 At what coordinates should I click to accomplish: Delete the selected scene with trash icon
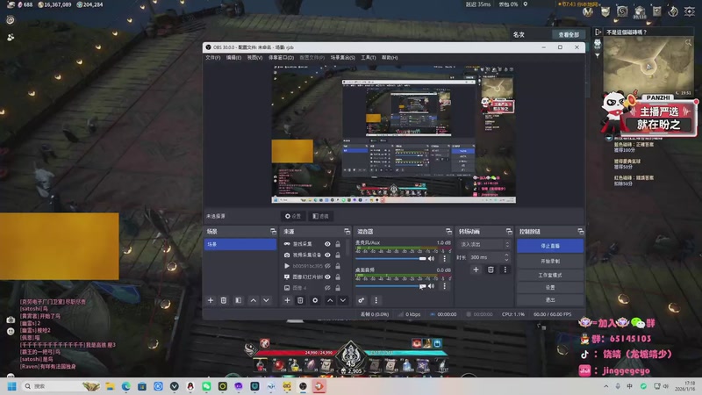pos(224,300)
